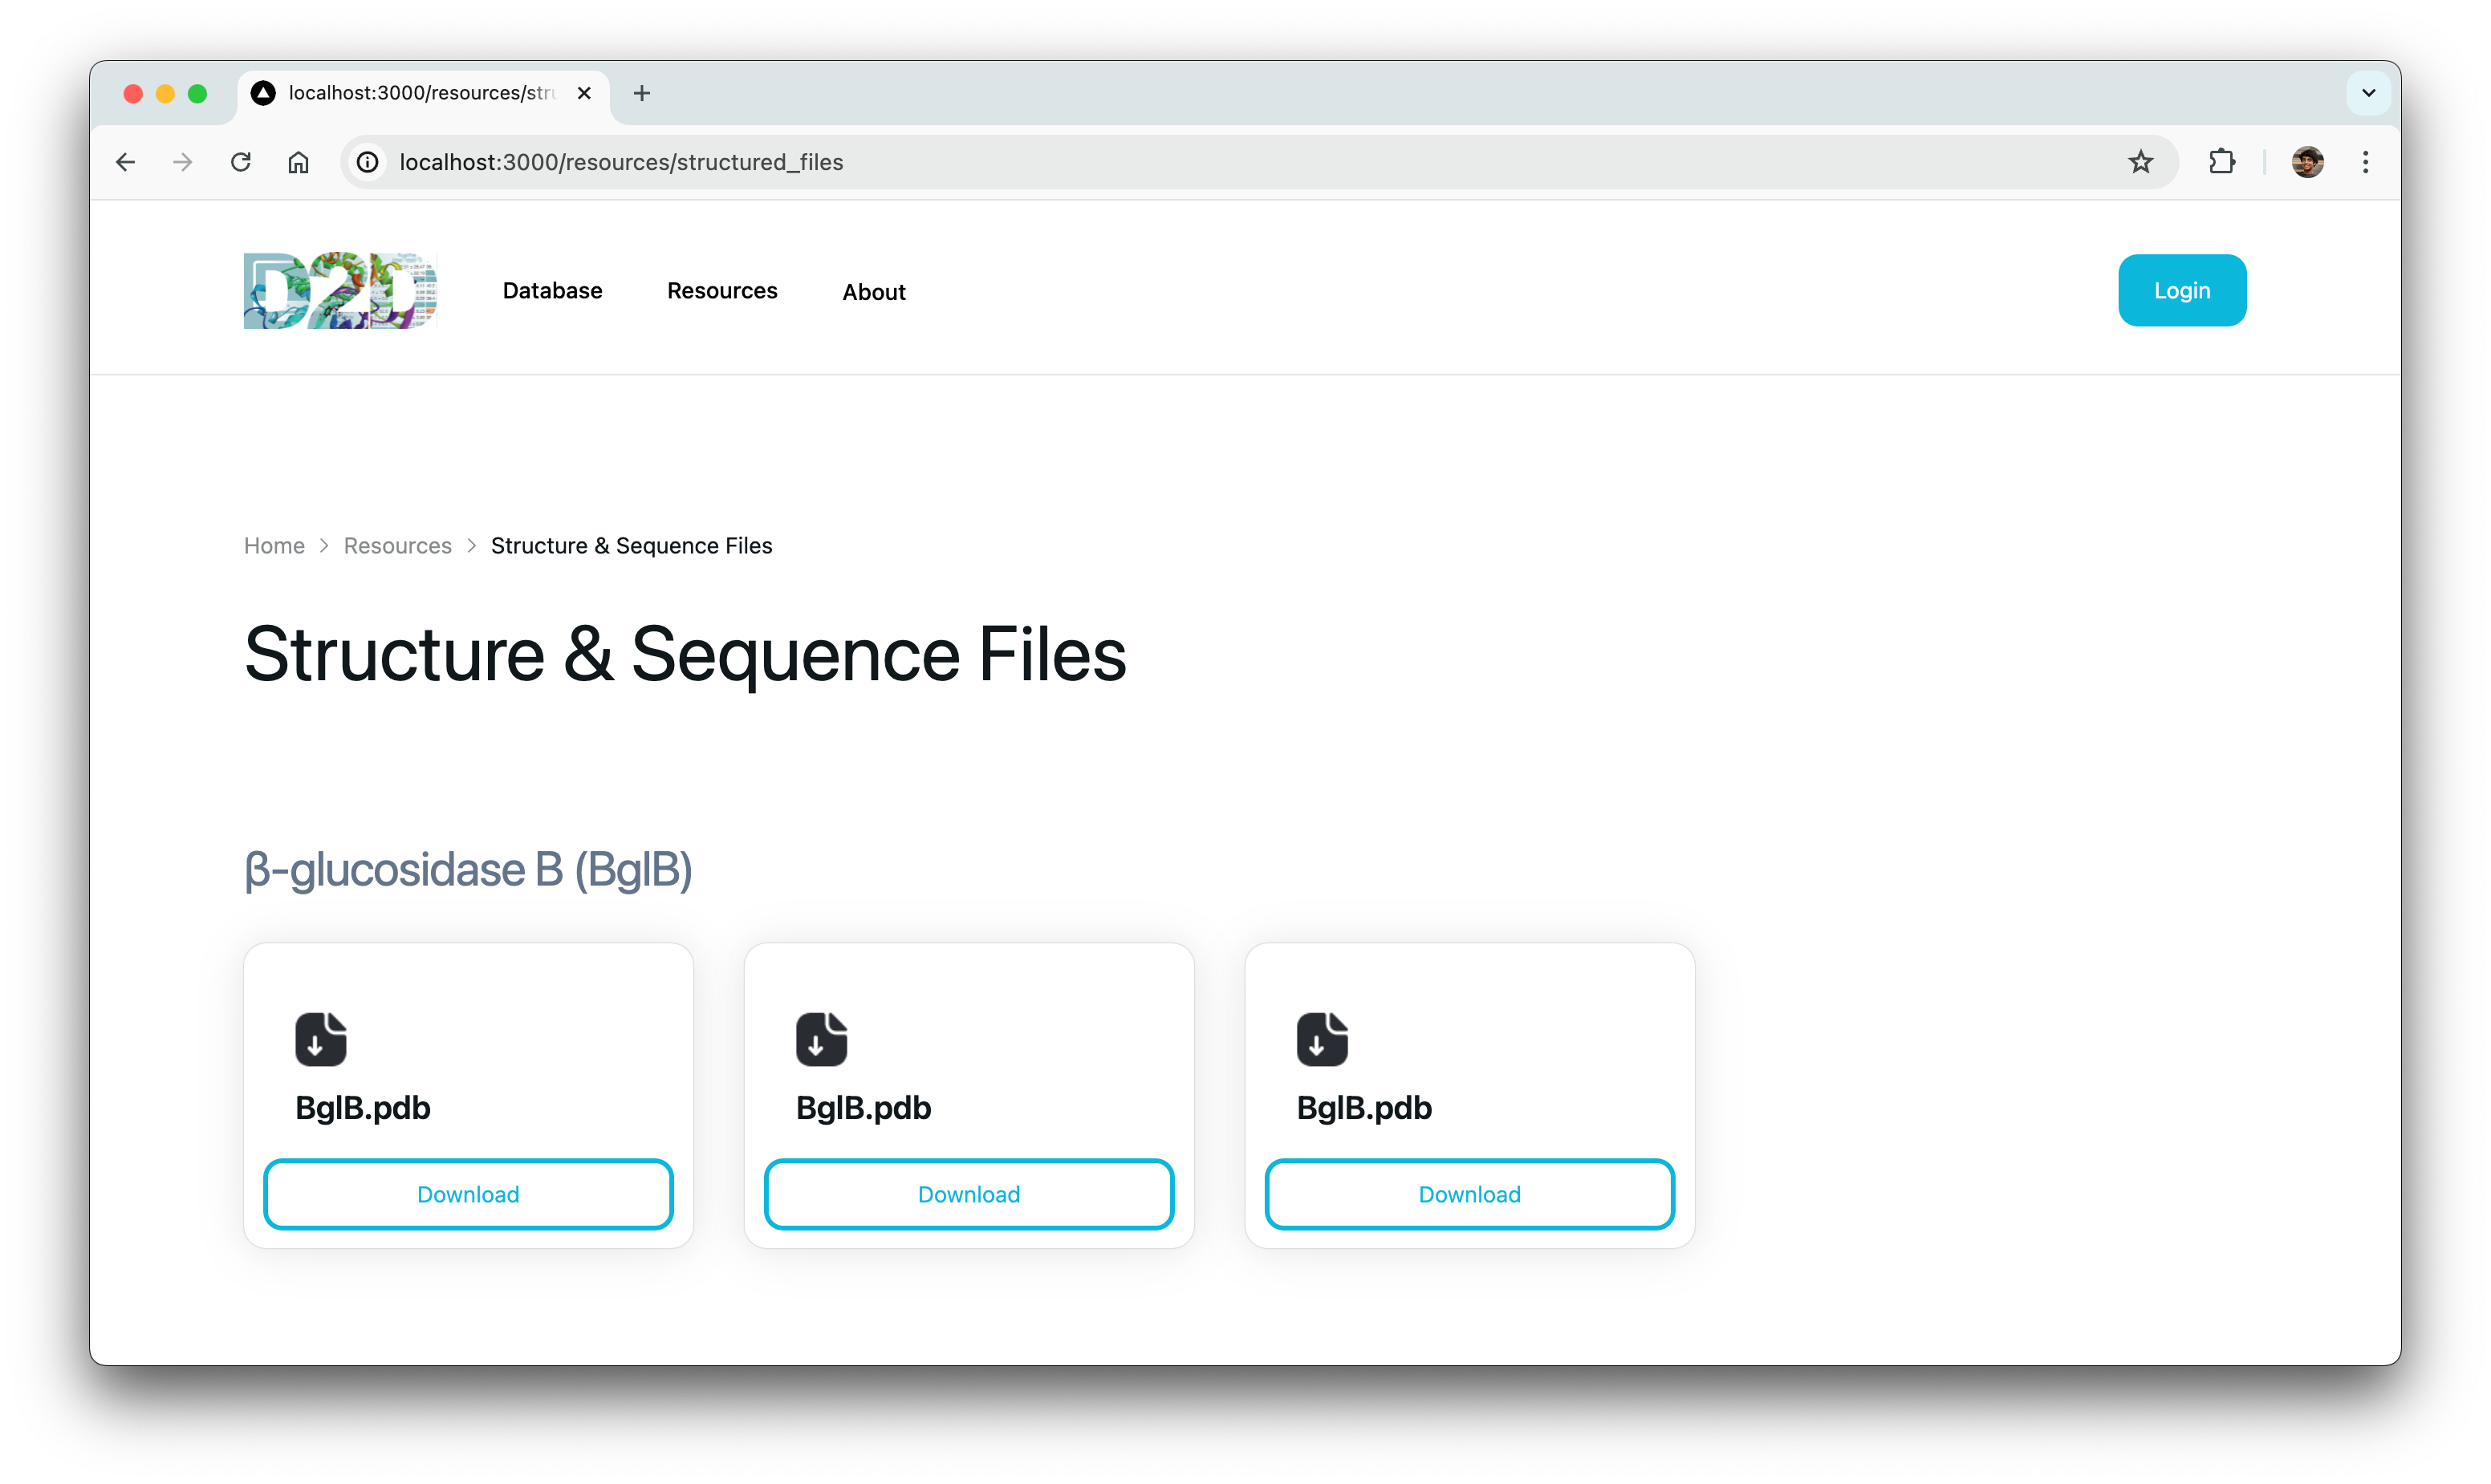Viewport: 2491px width, 1484px height.
Task: Expand the tab search dropdown chevron
Action: (x=2368, y=93)
